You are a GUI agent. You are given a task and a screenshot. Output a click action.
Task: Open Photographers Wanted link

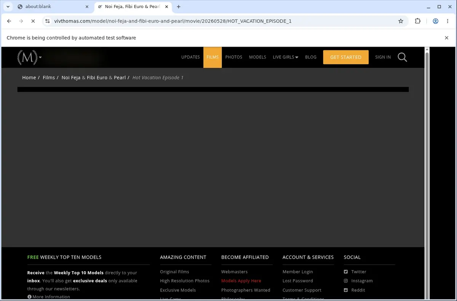pyautogui.click(x=246, y=290)
